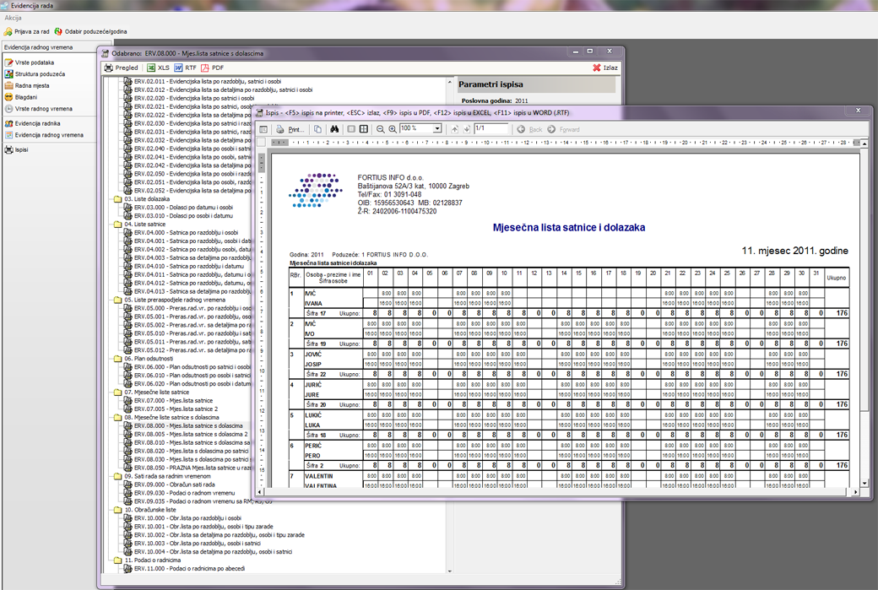Click the binoculars find icon

pos(334,129)
